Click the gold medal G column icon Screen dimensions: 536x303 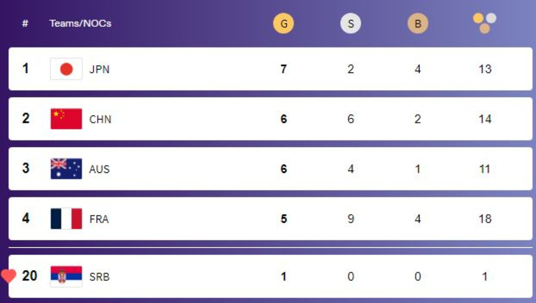click(283, 24)
